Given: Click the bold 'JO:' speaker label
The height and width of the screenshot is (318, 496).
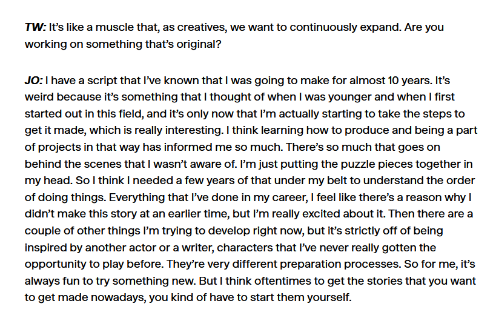Looking at the screenshot, I should coord(33,81).
